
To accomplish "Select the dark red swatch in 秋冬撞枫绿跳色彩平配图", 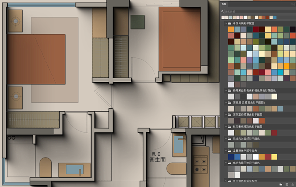I will 274,133.
